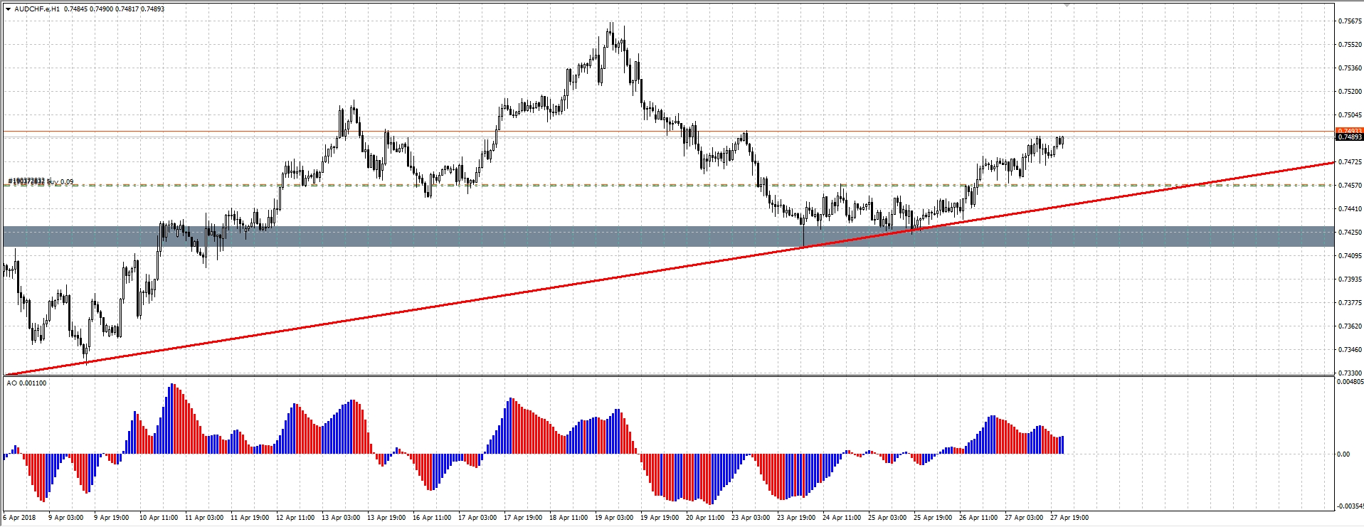Click the 0.74095 price axis label
The width and height of the screenshot is (1364, 527).
(x=1350, y=256)
